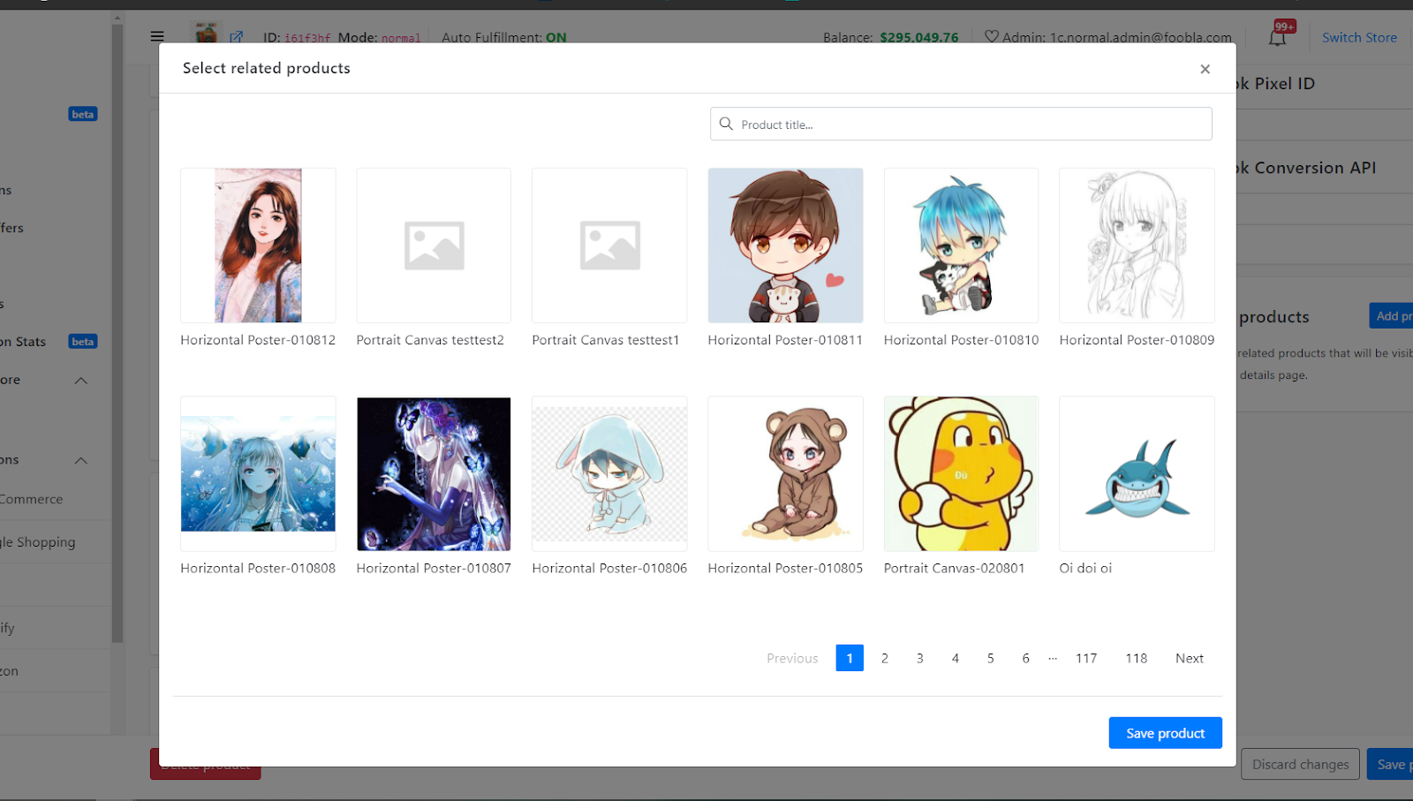
Task: Open the hamburger menu icon
Action: pos(157,36)
